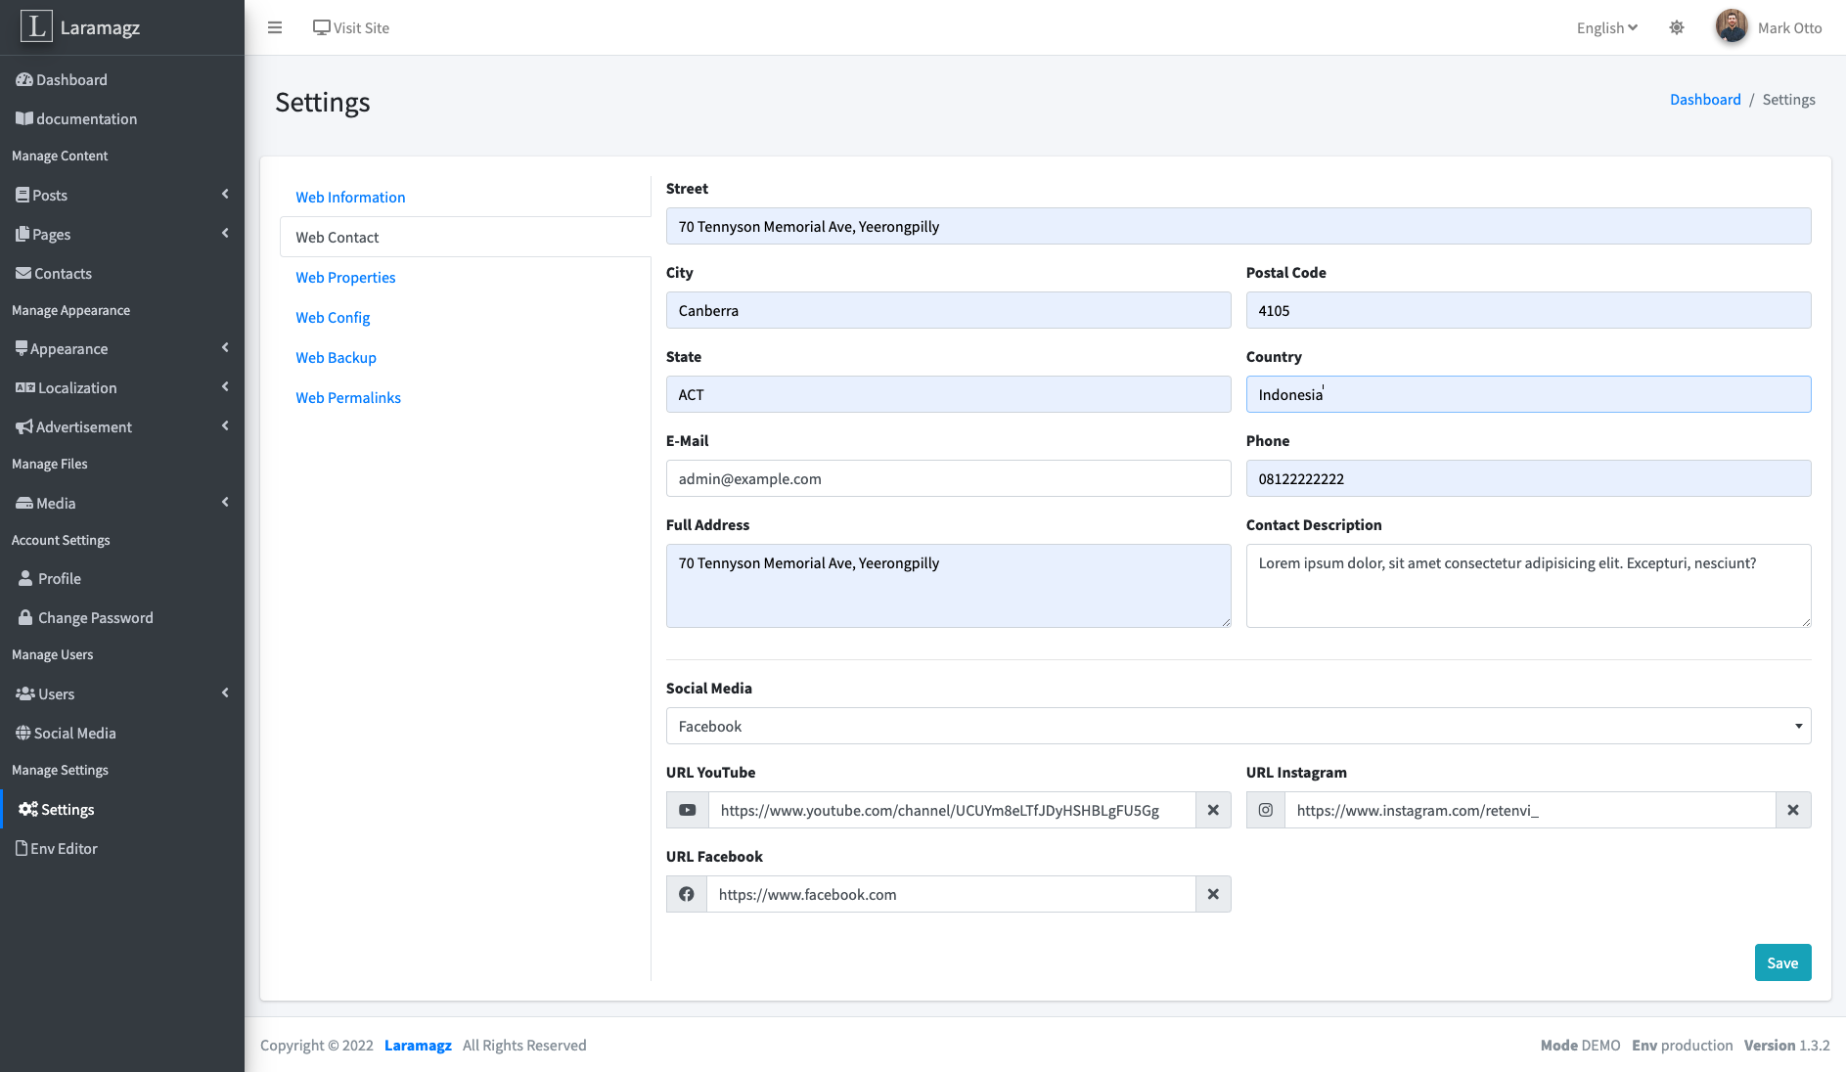Click the Instagram icon beside URL field
This screenshot has width=1846, height=1072.
pos(1266,810)
